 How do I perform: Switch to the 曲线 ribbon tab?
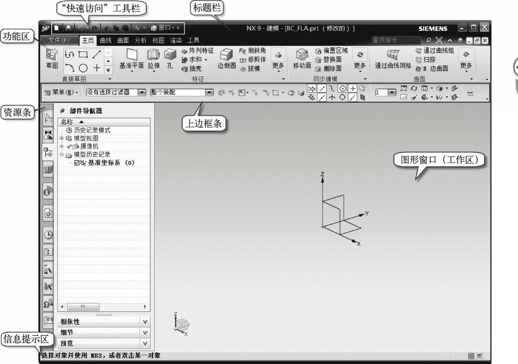click(106, 40)
